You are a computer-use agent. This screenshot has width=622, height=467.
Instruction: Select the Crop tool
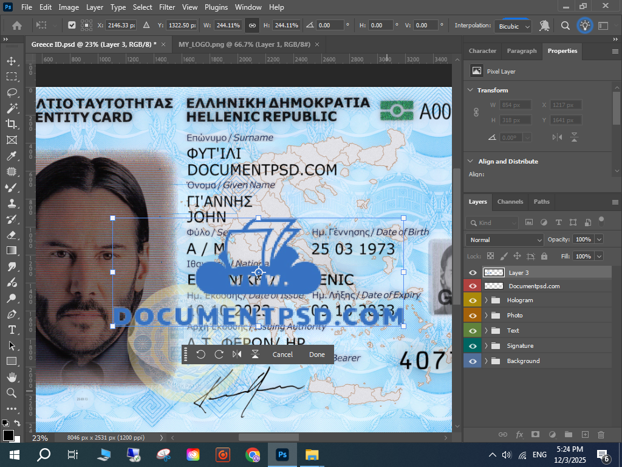12,124
